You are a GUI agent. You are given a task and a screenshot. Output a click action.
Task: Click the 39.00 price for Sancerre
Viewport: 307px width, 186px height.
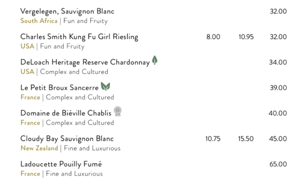[278, 88]
